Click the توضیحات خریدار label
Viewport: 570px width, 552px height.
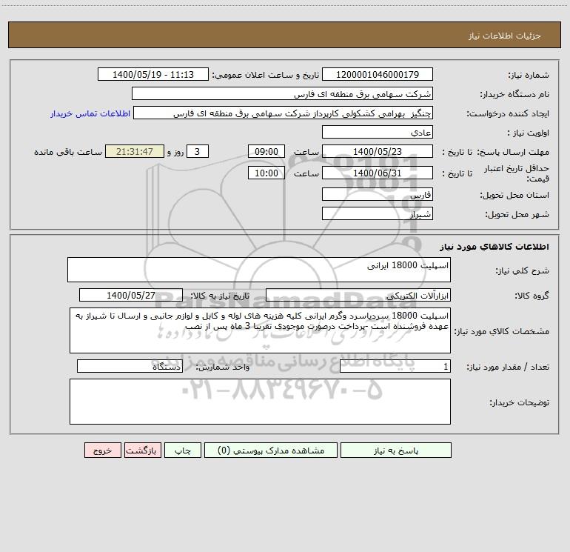(x=520, y=403)
